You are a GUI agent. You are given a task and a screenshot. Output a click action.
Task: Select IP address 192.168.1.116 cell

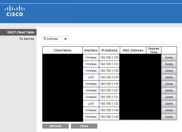pos(109,84)
